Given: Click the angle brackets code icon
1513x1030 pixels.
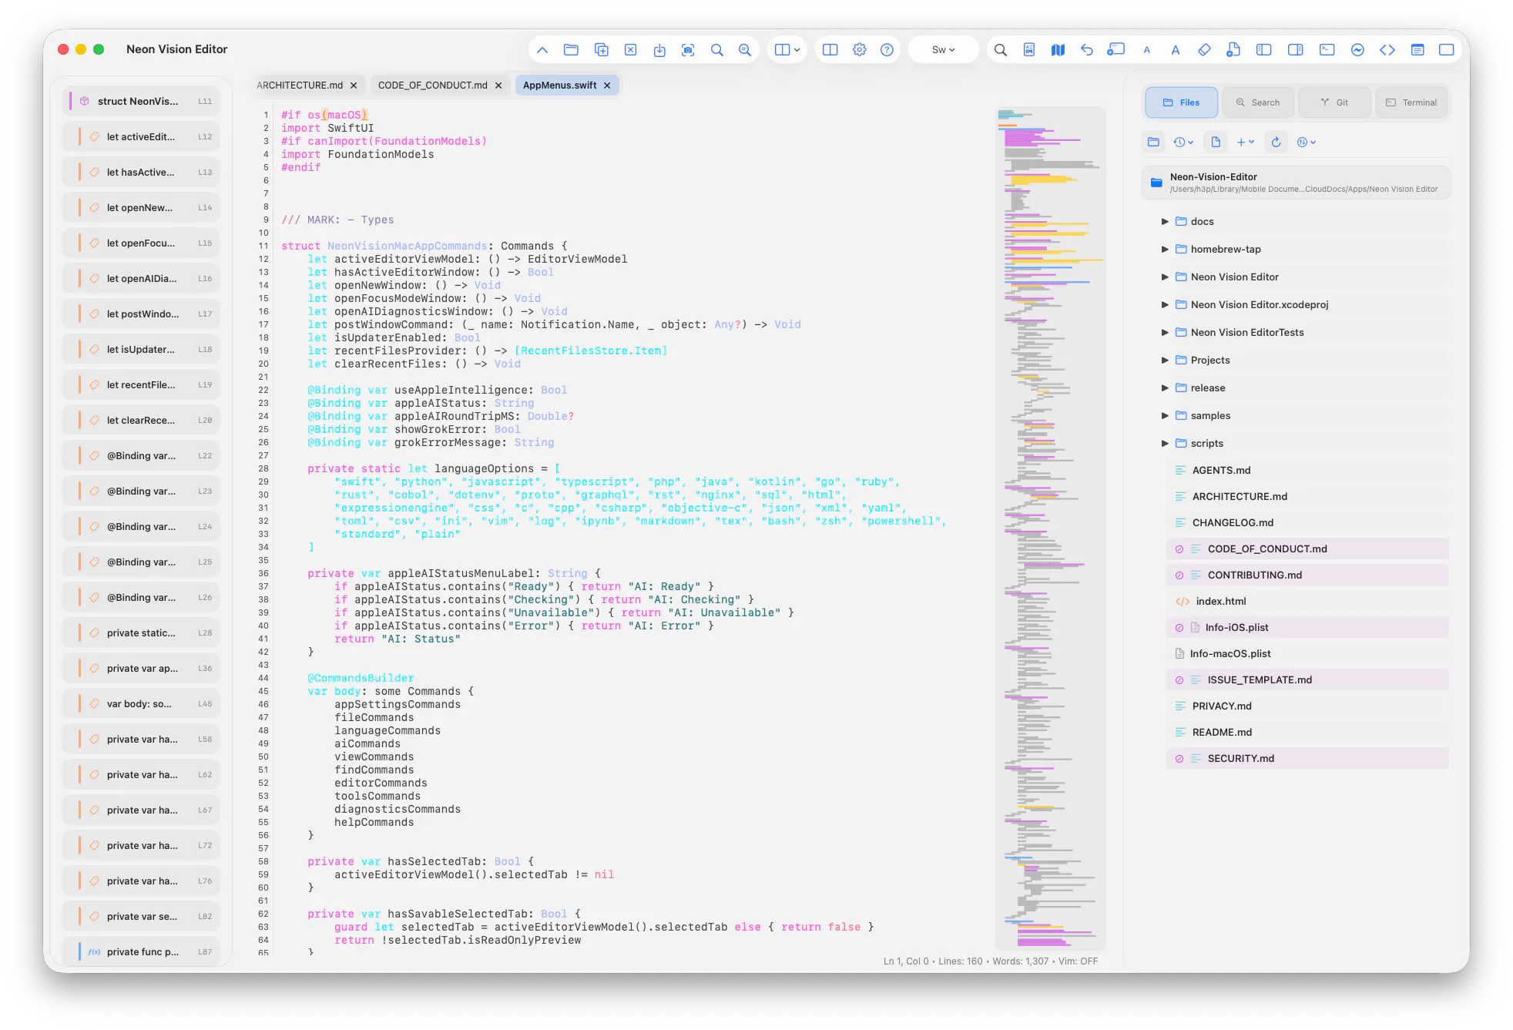Looking at the screenshot, I should tap(1387, 50).
